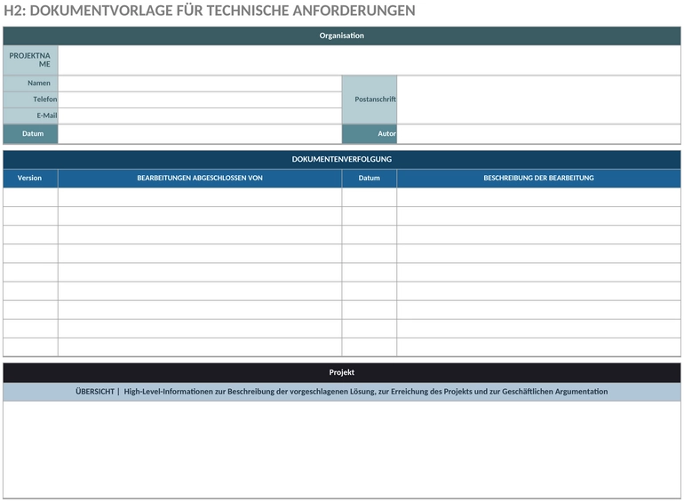Click the Autor label cell
684x501 pixels.
point(370,134)
